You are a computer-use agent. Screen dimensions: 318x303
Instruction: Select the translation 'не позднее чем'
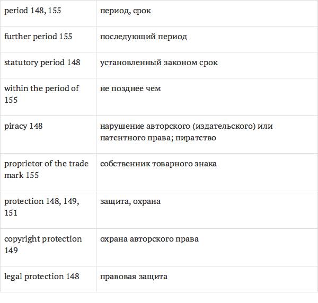pos(130,88)
